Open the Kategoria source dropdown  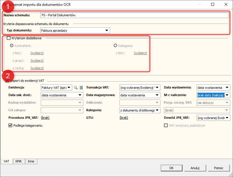[140, 110]
